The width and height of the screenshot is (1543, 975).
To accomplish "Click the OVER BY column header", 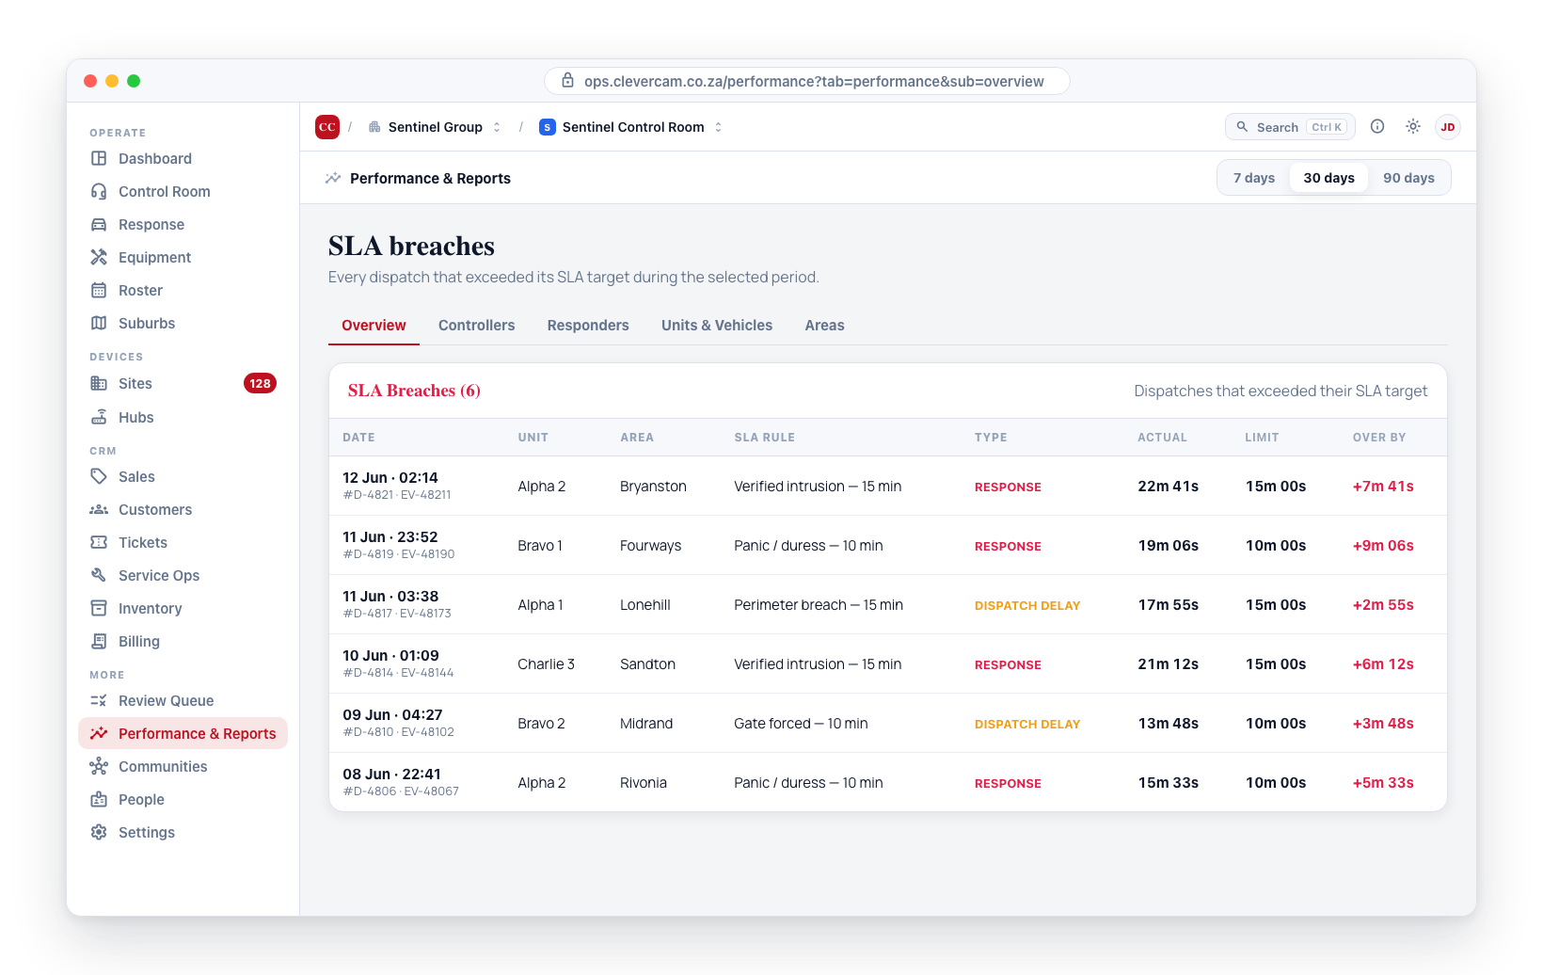I will [1379, 438].
